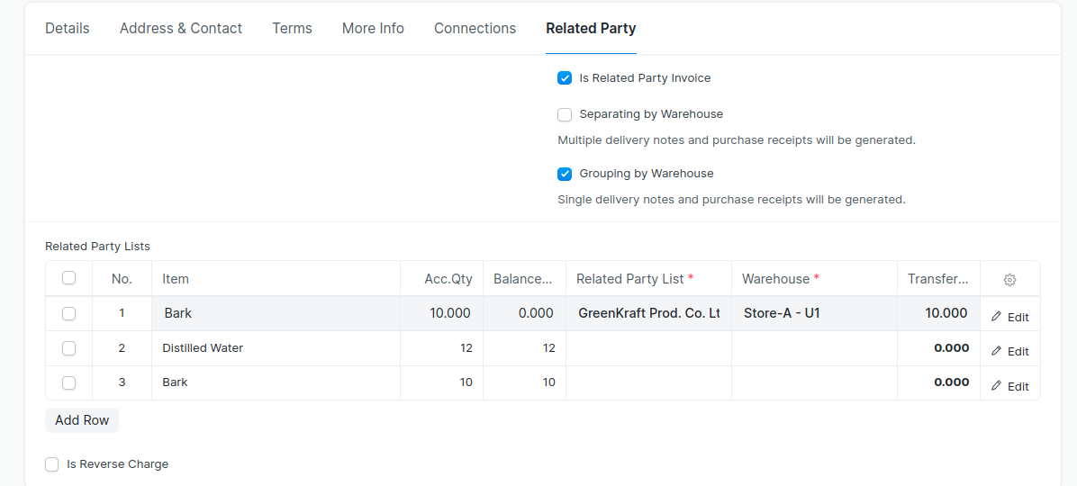
Task: Click the empty Warehouse cell in row 3
Action: tap(813, 382)
